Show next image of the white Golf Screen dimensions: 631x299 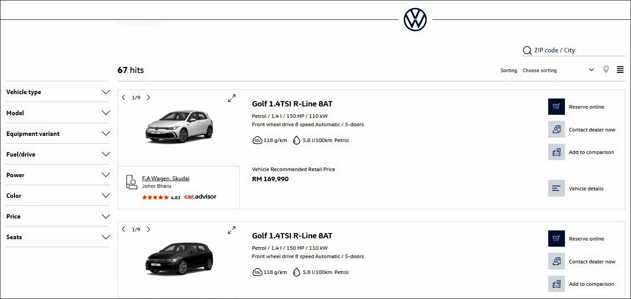click(148, 98)
